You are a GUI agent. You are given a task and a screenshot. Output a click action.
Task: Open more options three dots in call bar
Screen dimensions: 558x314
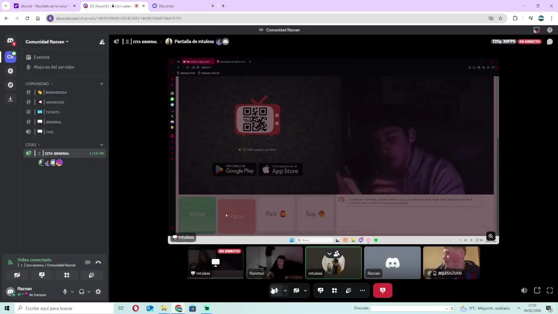[x=362, y=290]
